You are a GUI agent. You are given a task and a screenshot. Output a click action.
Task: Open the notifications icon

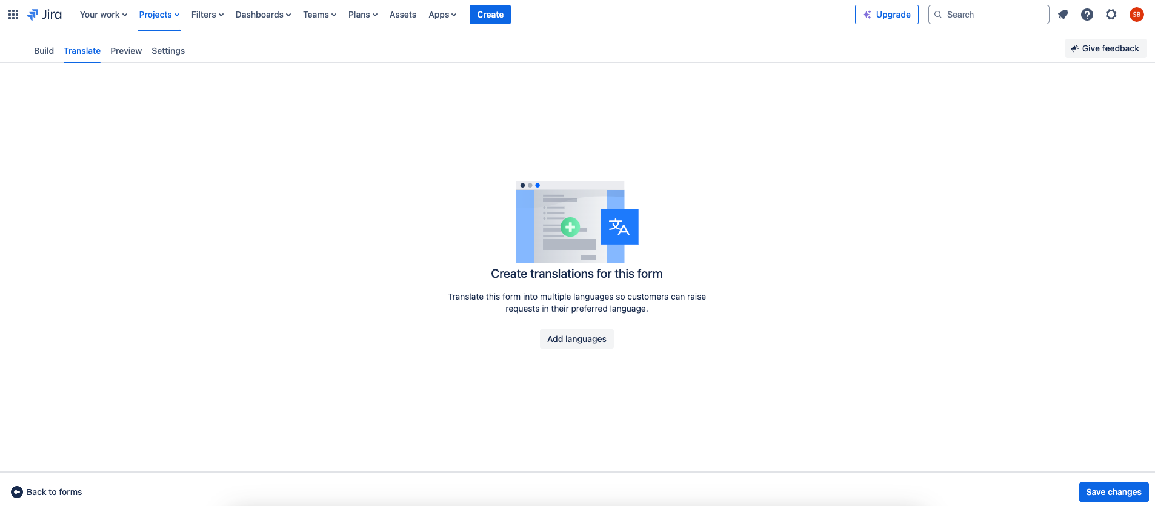1063,15
